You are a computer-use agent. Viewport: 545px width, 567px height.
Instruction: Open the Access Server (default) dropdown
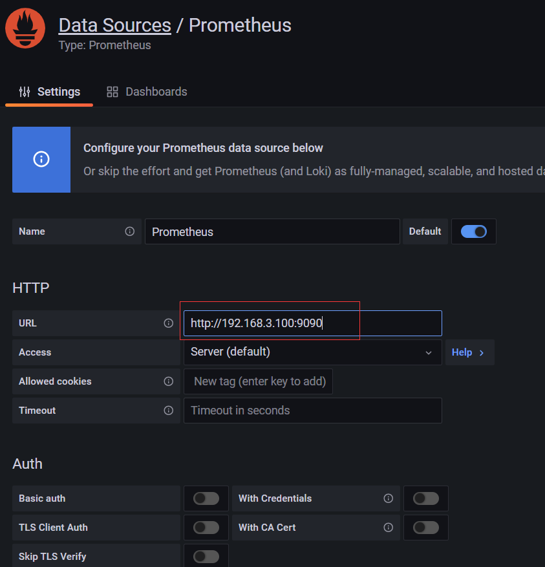tap(313, 352)
